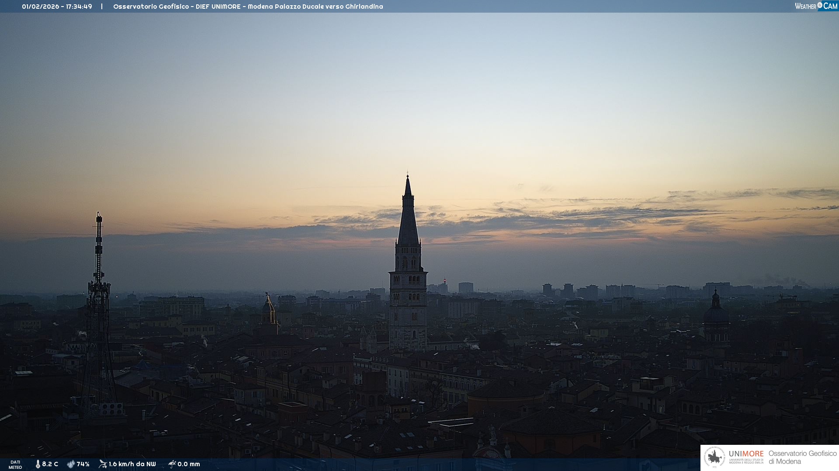
Task: Click the UNIMORE wordmark text
Action: (746, 454)
